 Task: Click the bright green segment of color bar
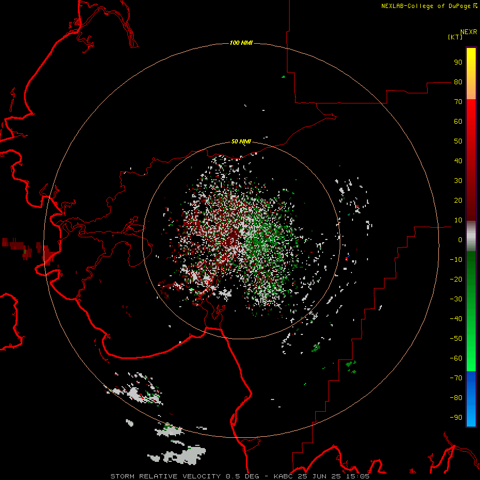pos(471,352)
